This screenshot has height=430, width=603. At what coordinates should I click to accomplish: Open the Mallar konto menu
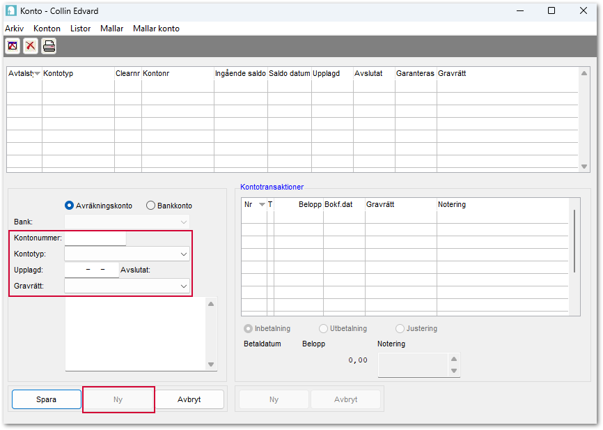click(x=156, y=29)
